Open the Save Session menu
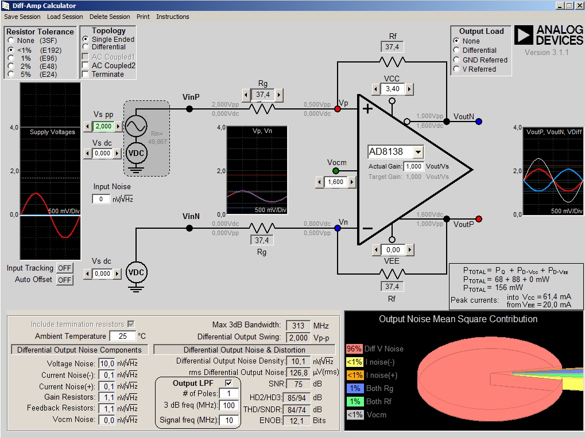Image resolution: width=585 pixels, height=438 pixels. click(22, 17)
